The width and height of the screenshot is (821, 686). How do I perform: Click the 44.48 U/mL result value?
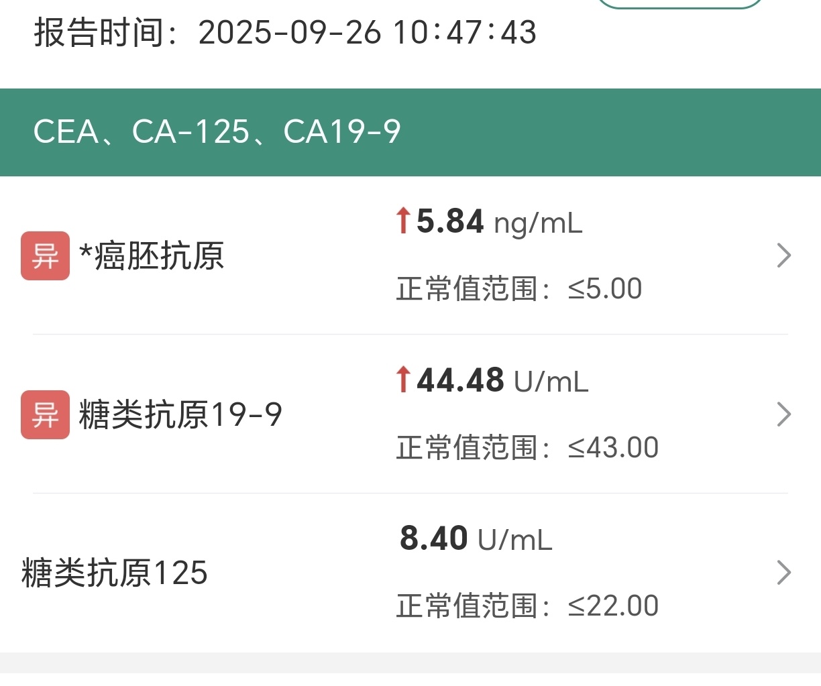[x=502, y=381]
